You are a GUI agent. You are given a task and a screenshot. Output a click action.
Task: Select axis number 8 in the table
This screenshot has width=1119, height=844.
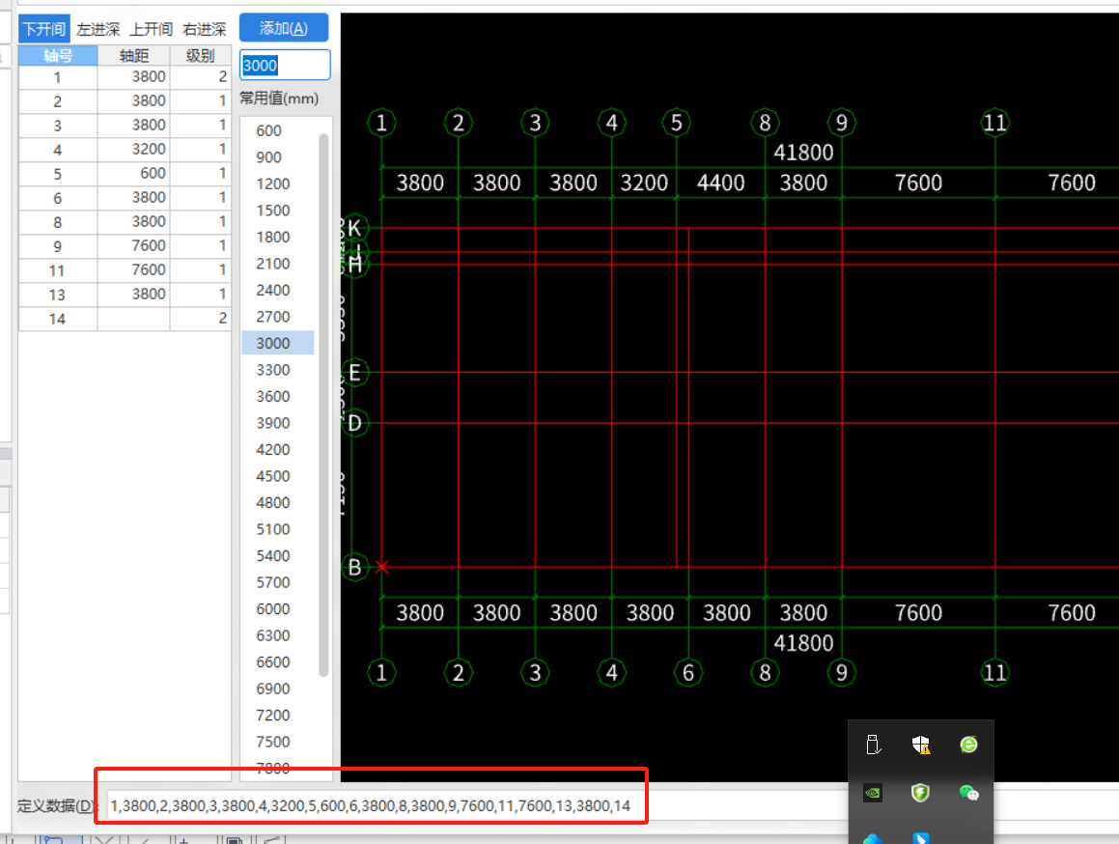[x=58, y=222]
